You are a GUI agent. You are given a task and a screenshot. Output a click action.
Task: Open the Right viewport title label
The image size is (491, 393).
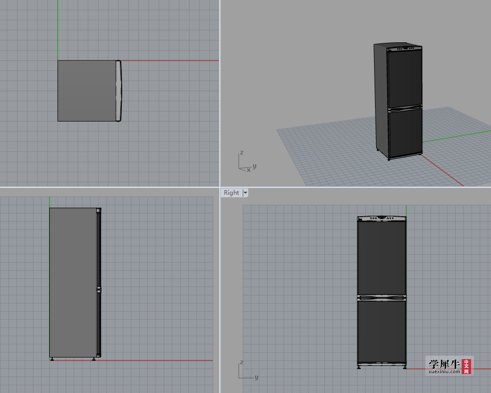click(x=231, y=193)
